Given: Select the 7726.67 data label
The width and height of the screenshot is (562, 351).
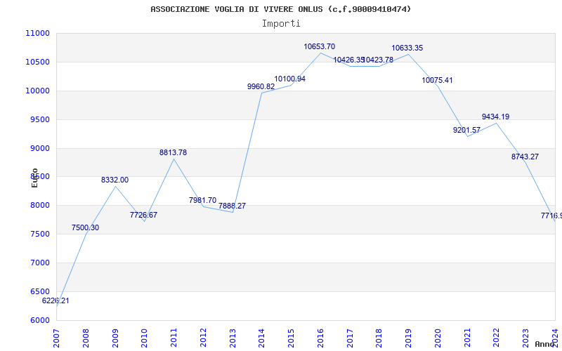Looking at the screenshot, I should (143, 216).
